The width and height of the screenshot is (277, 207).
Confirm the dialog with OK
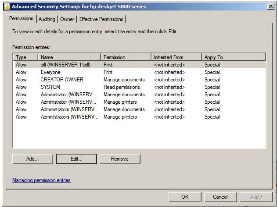click(x=185, y=197)
